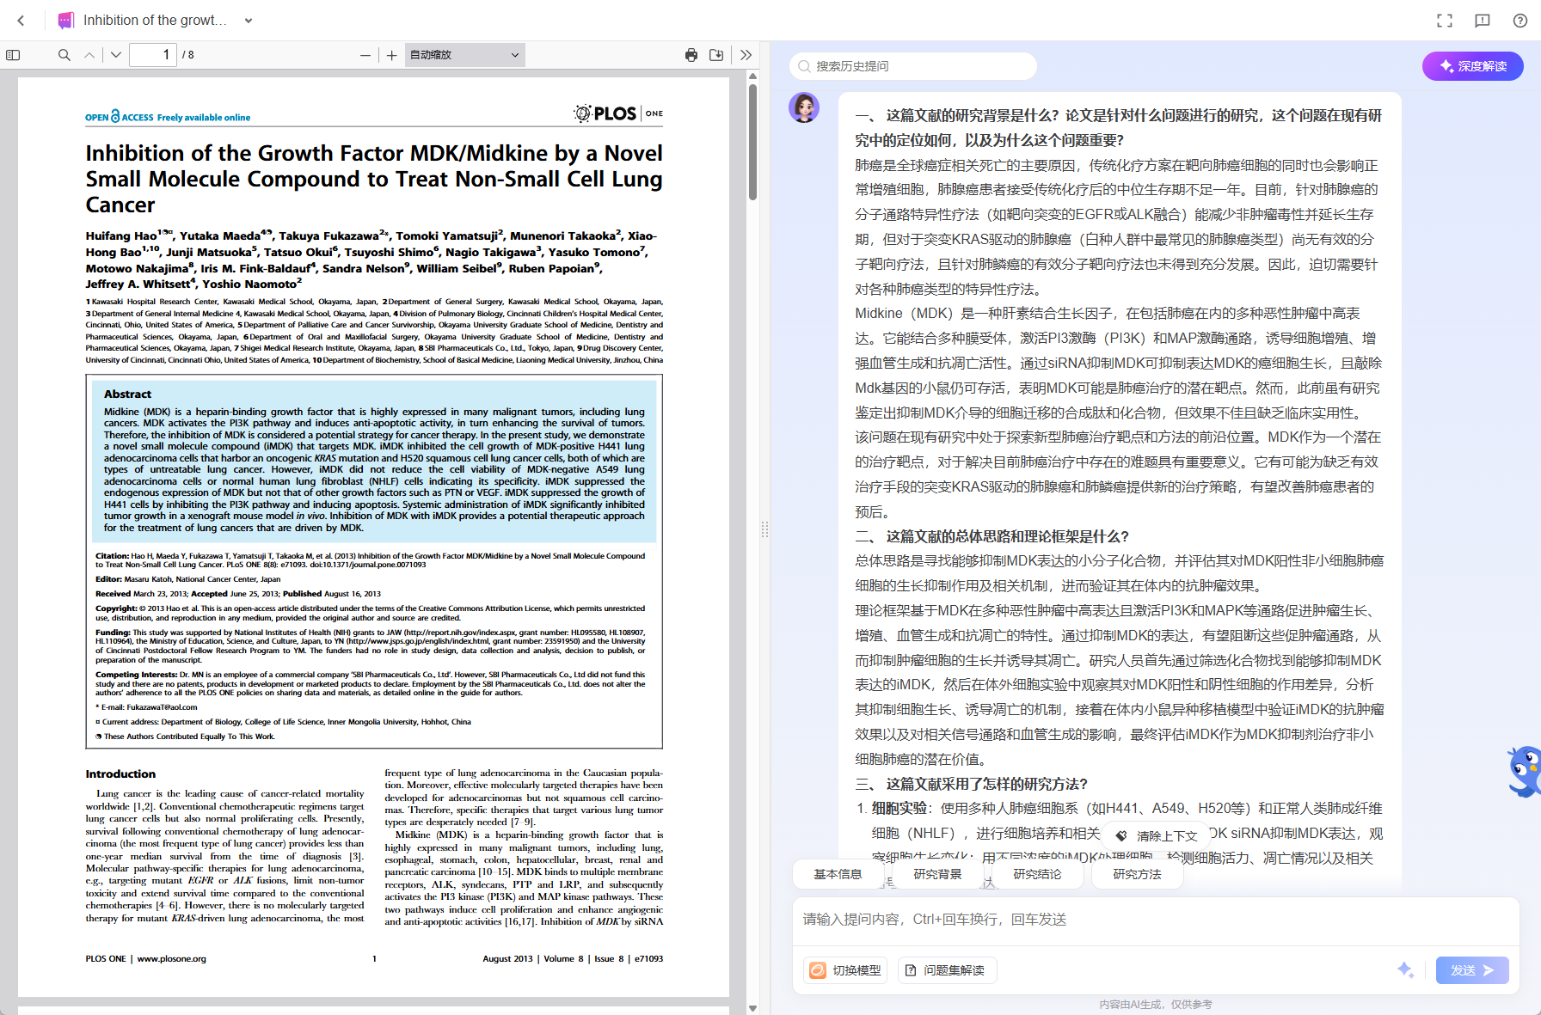Open more PDF tools double-chevron
This screenshot has width=1541, height=1015.
(x=746, y=55)
